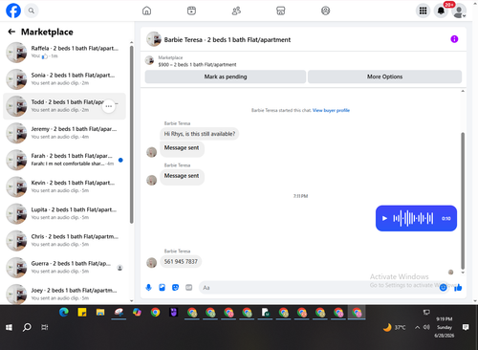This screenshot has width=478, height=350.
Task: Record a voice clip with microphone icon
Action: point(148,288)
